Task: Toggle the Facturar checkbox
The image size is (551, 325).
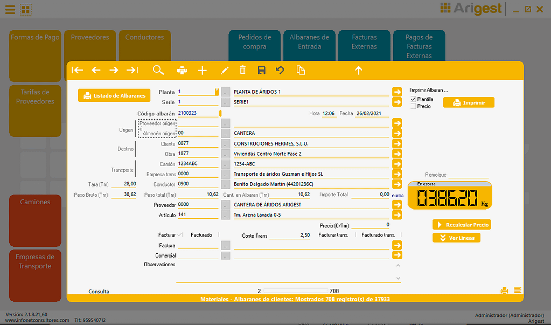Action: pyautogui.click(x=179, y=234)
